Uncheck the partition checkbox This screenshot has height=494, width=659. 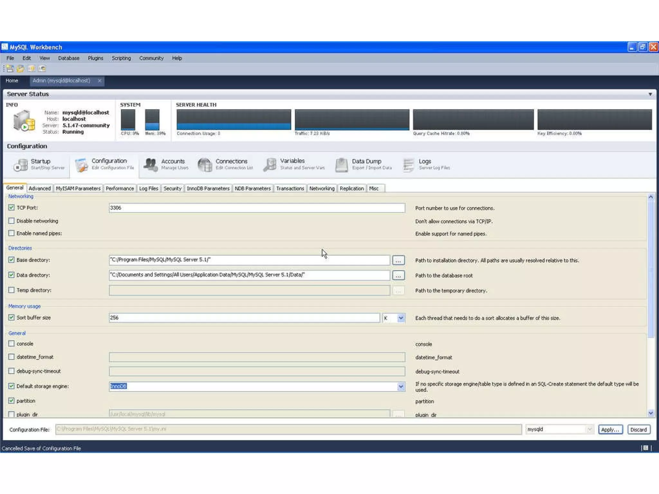12,401
